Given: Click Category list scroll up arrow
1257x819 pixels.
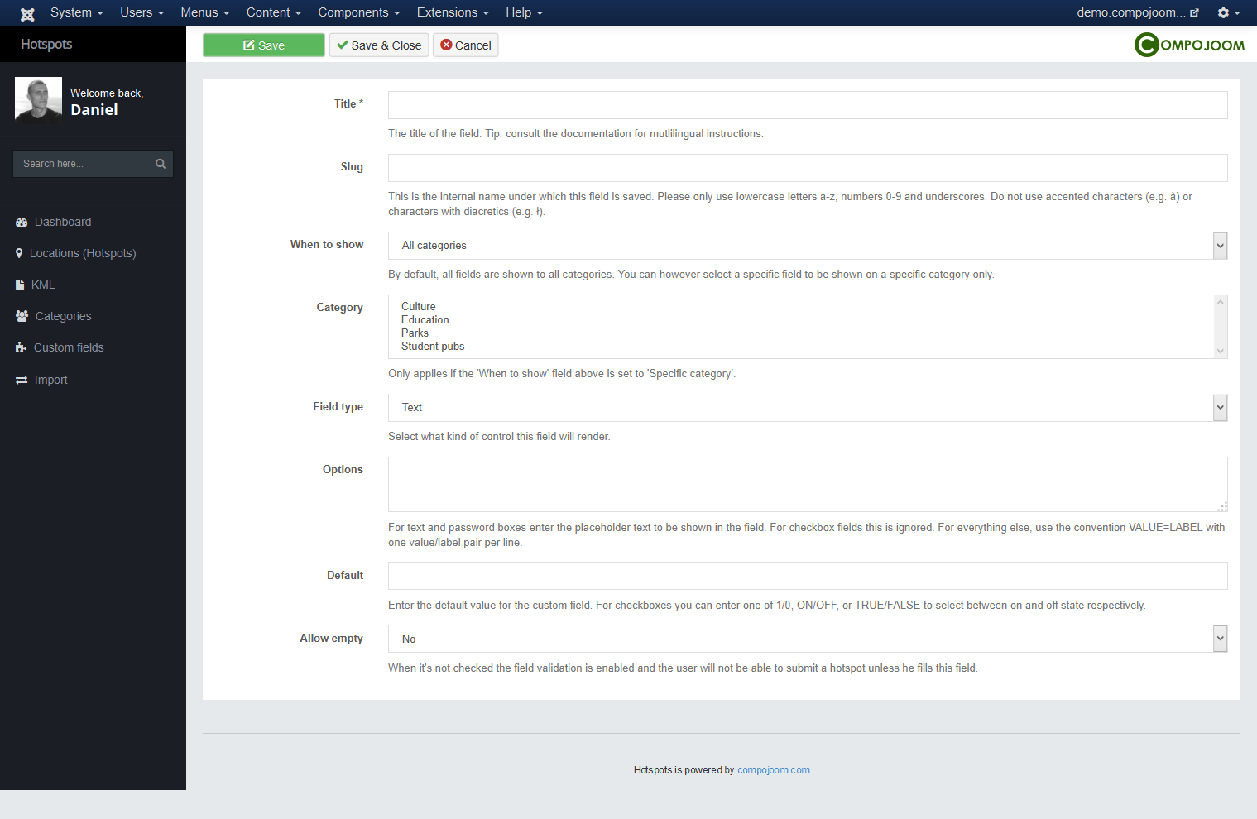Looking at the screenshot, I should pyautogui.click(x=1220, y=302).
